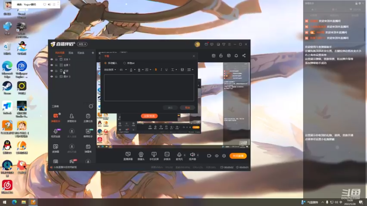
Task: Add 多媒体 media source
Action: [167, 156]
